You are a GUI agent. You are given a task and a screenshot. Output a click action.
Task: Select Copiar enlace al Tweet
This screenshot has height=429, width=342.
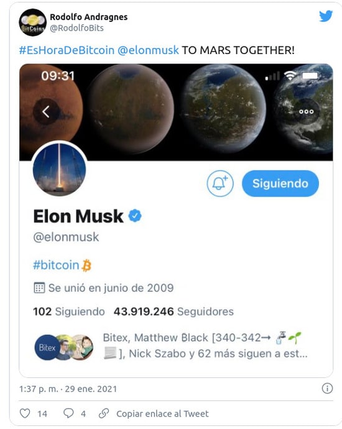pyautogui.click(x=162, y=413)
